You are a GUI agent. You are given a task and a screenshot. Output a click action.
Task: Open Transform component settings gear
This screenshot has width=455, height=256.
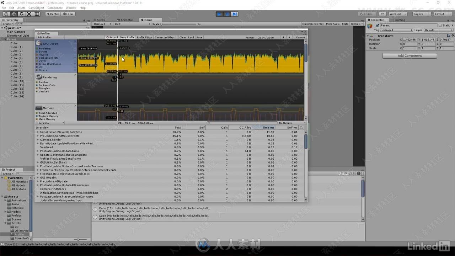(452, 36)
